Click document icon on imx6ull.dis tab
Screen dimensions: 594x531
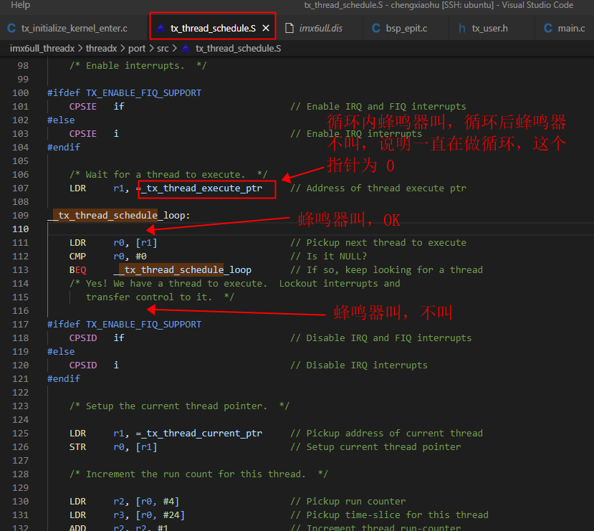pos(289,29)
